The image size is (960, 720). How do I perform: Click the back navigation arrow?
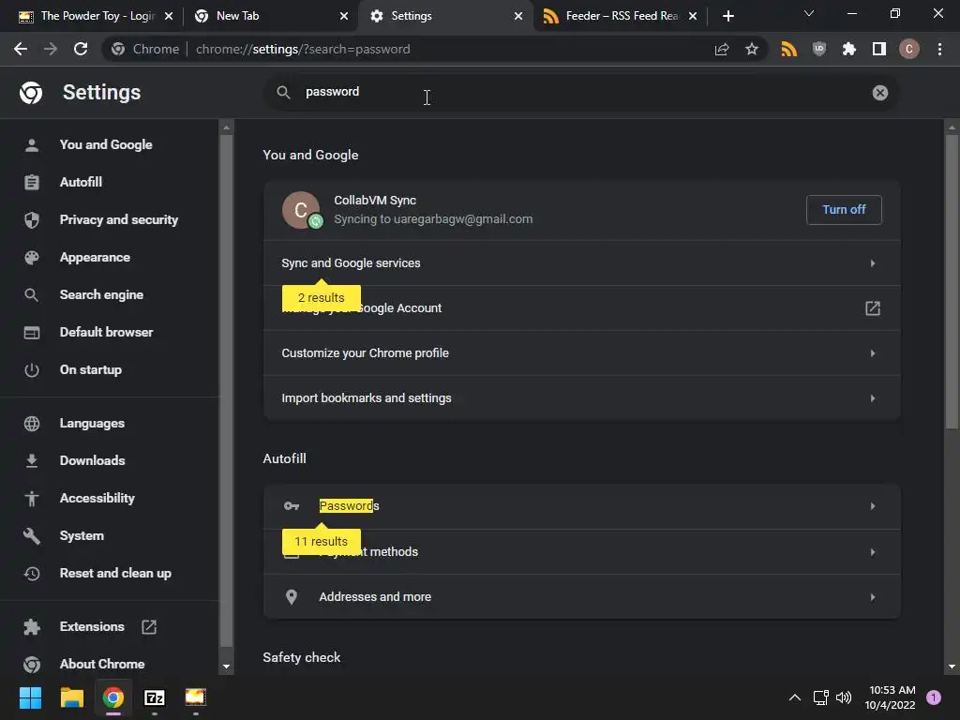(x=21, y=49)
